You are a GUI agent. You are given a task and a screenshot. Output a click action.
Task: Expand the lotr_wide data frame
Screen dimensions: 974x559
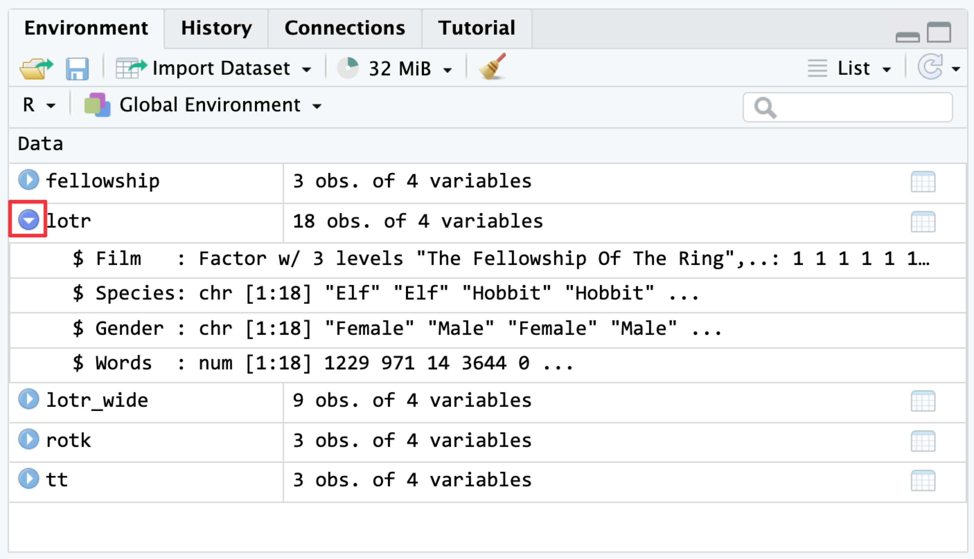coord(28,399)
